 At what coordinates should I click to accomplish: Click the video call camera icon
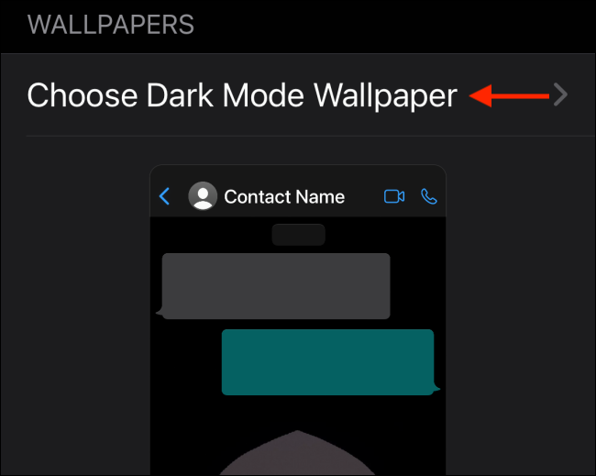click(394, 196)
